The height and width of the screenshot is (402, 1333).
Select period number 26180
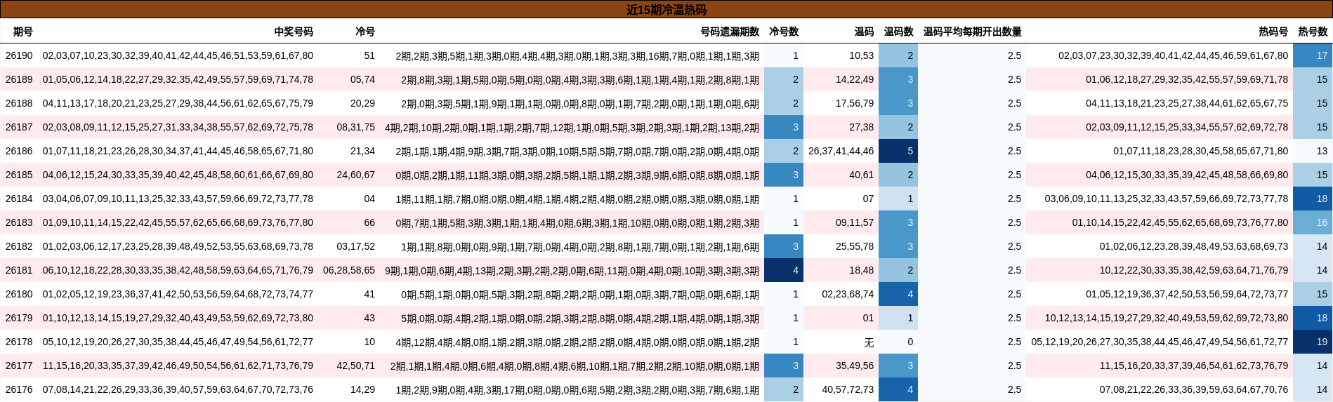(x=19, y=294)
